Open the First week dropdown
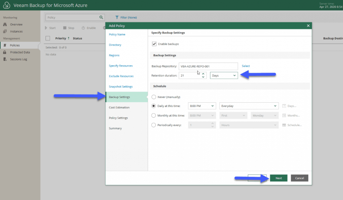343x200 pixels. click(233, 115)
